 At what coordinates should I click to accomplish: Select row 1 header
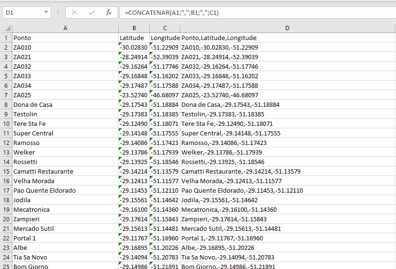coord(6,38)
